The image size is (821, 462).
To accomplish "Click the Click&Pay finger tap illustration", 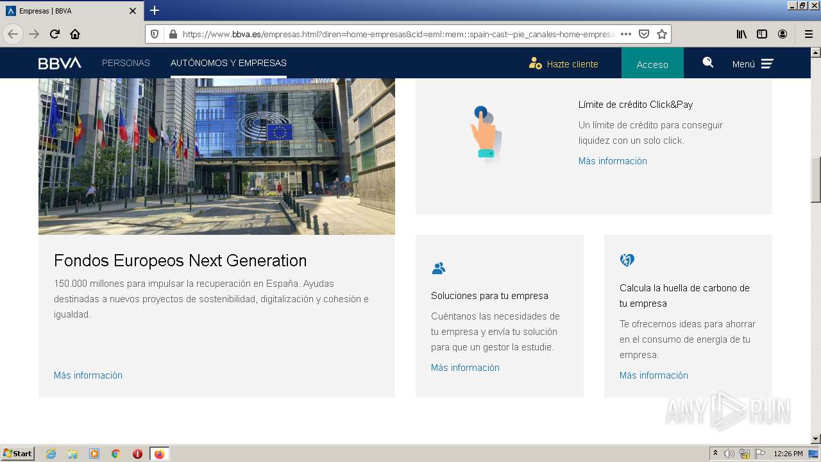I will 486,134.
